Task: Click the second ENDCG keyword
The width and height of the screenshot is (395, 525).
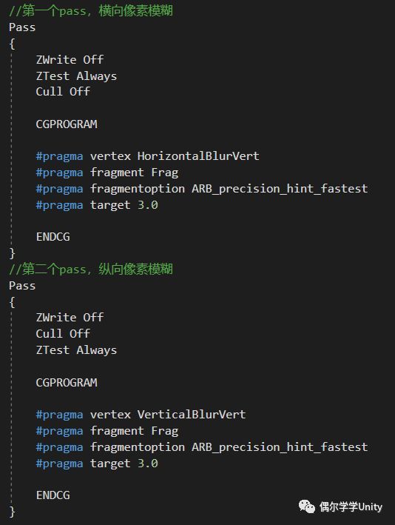Action: (53, 495)
